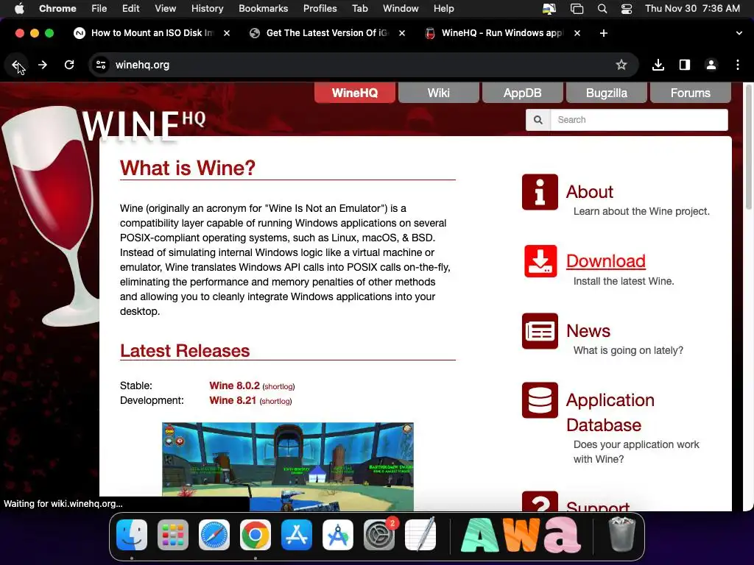Viewport: 754px width, 565px height.
Task: Toggle the Chrome side panel icon
Action: pos(685,65)
